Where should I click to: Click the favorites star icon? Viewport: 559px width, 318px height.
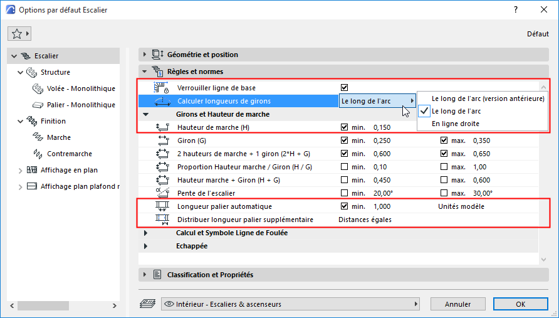click(17, 34)
